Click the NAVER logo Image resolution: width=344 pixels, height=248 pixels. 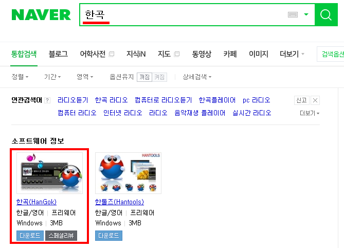tap(41, 15)
